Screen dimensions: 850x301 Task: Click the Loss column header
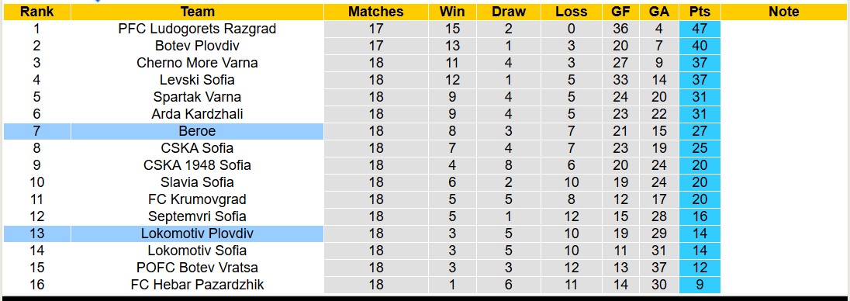coord(572,12)
